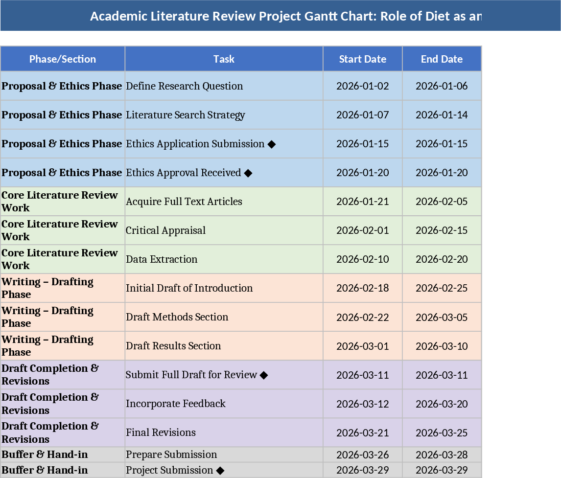
Task: Click the chart title banner
Action: pyautogui.click(x=280, y=16)
